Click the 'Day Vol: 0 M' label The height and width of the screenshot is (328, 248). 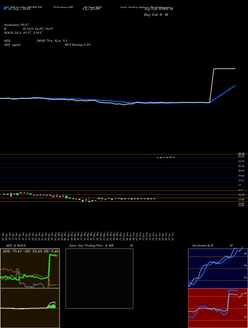click(156, 15)
